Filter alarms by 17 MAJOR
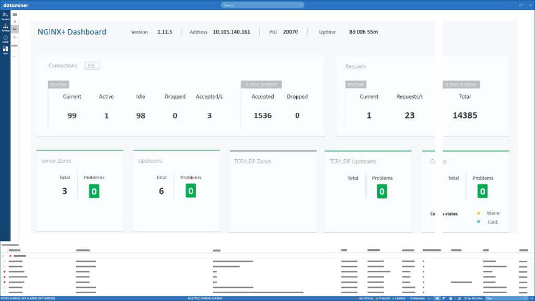The height and width of the screenshot is (301, 535). [x=383, y=298]
